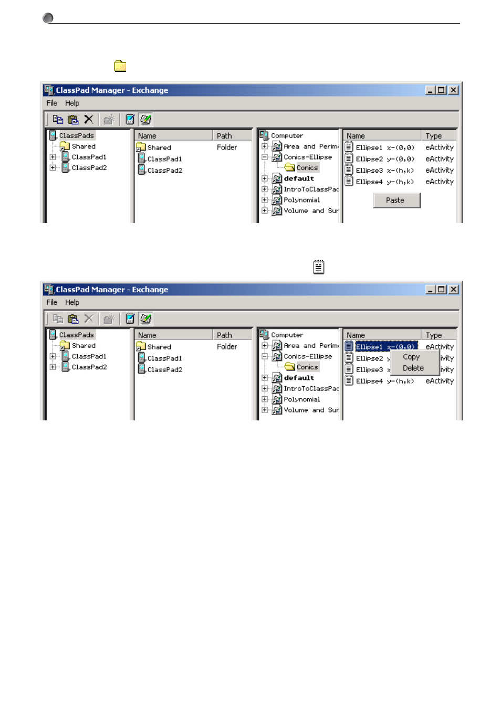The width and height of the screenshot is (501, 709).
Task: Sort by Type header in lower file list
Action: (439, 335)
